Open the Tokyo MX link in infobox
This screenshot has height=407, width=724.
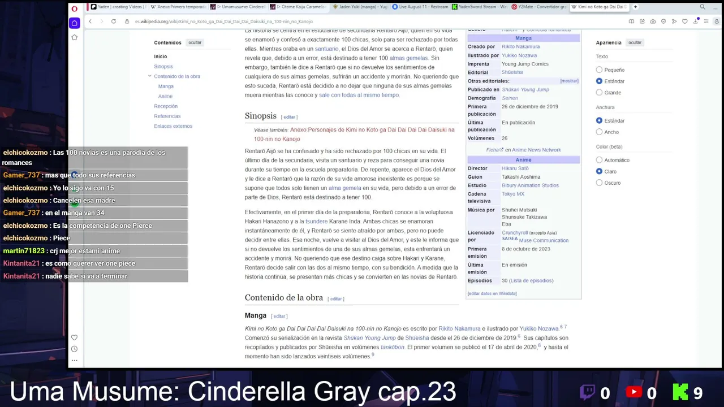point(513,194)
